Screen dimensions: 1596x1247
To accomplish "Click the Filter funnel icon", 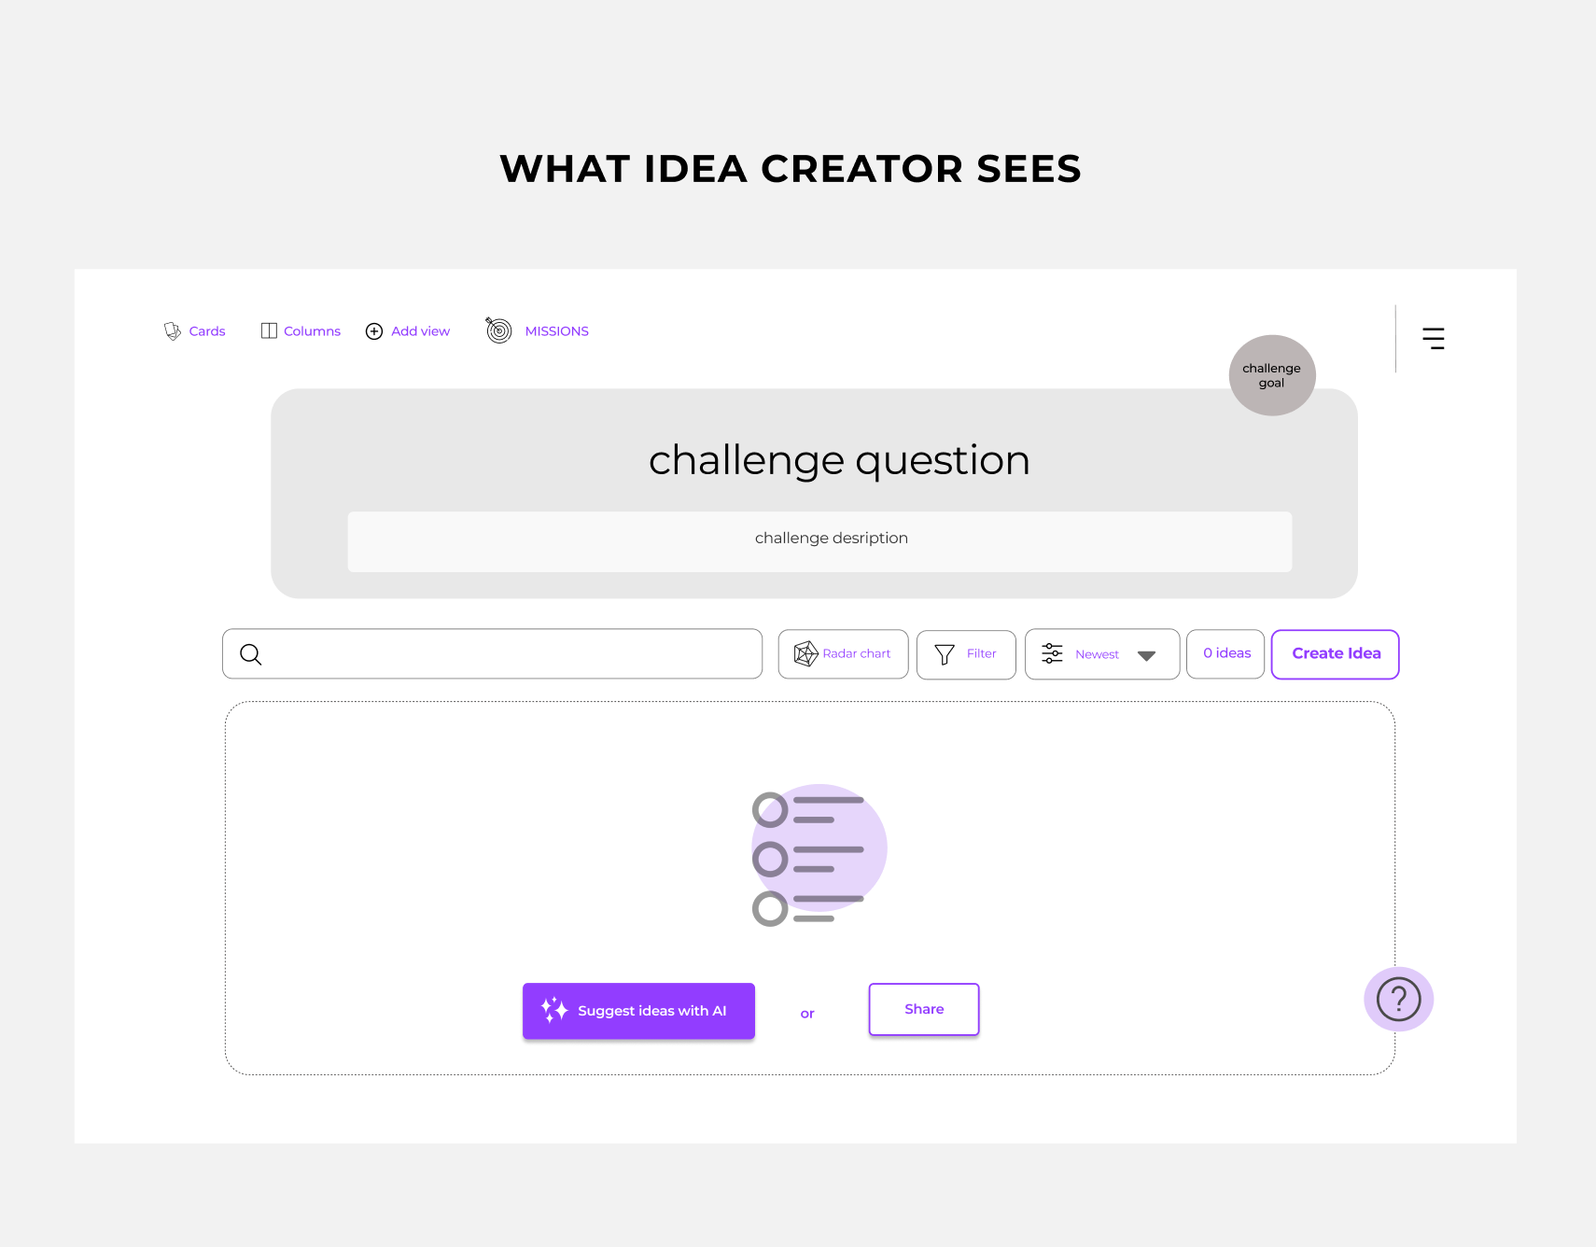I will [x=945, y=654].
